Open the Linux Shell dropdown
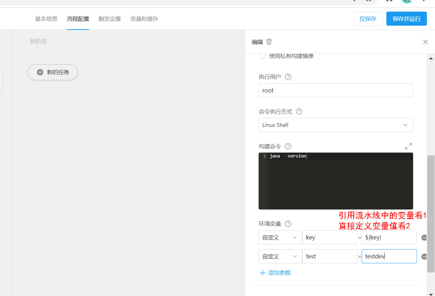The height and width of the screenshot is (296, 435). [x=336, y=125]
